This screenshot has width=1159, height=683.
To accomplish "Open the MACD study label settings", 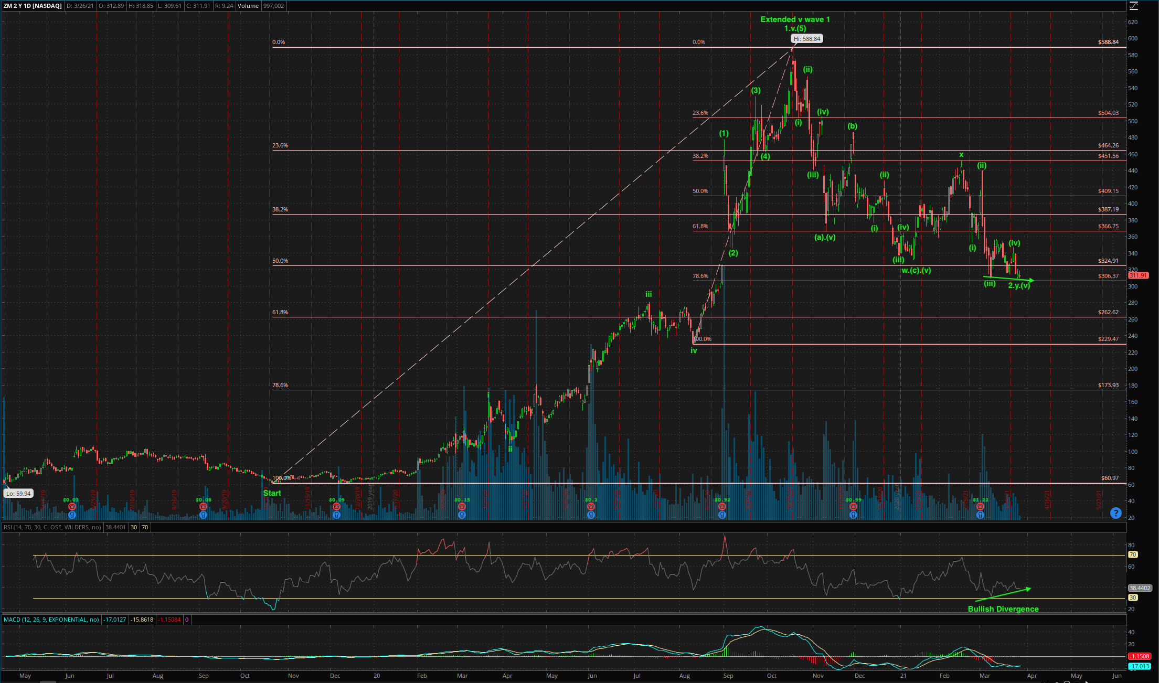I will (x=50, y=620).
